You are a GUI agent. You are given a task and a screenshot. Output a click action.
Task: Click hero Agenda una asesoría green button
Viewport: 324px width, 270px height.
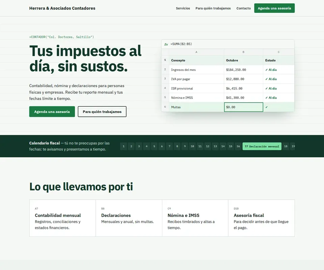pyautogui.click(x=52, y=112)
